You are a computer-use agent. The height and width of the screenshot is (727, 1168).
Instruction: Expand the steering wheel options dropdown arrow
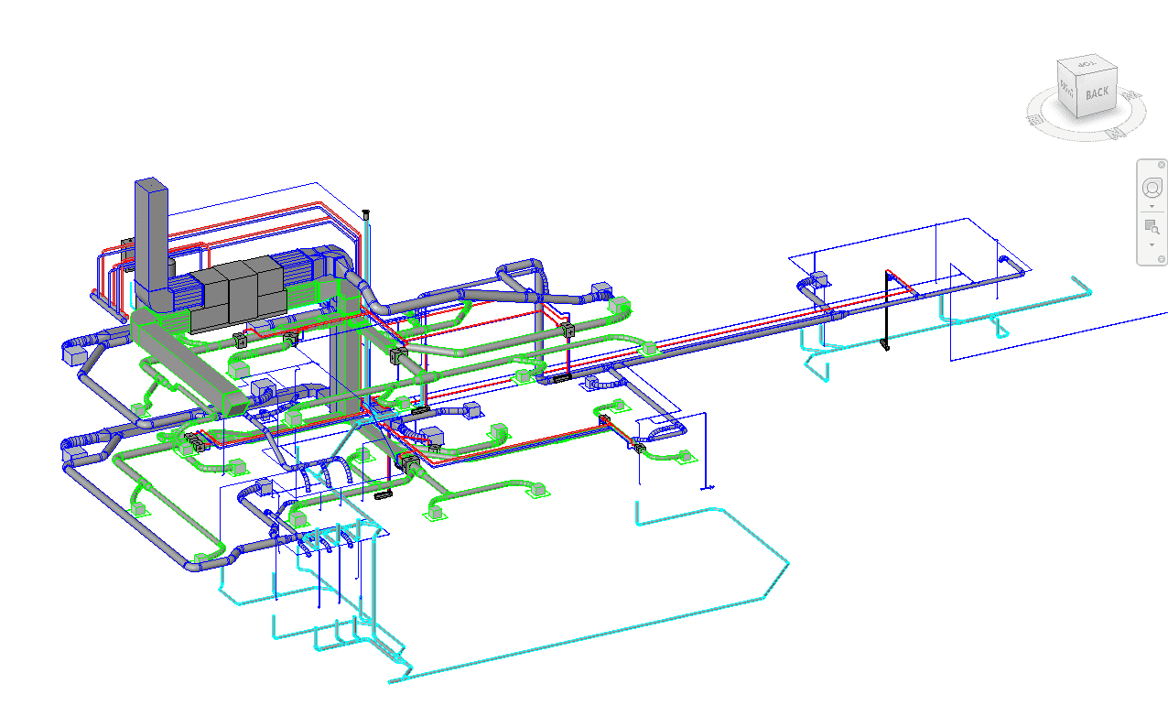(x=1152, y=207)
